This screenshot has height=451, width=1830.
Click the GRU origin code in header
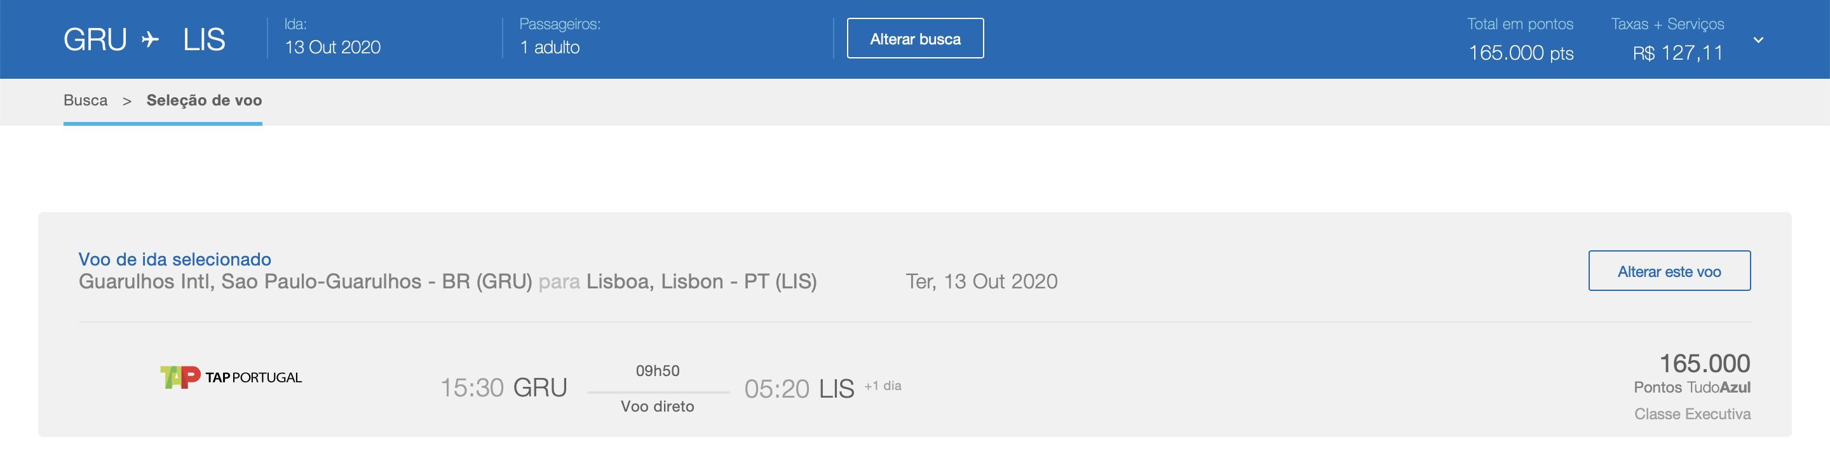pyautogui.click(x=95, y=39)
